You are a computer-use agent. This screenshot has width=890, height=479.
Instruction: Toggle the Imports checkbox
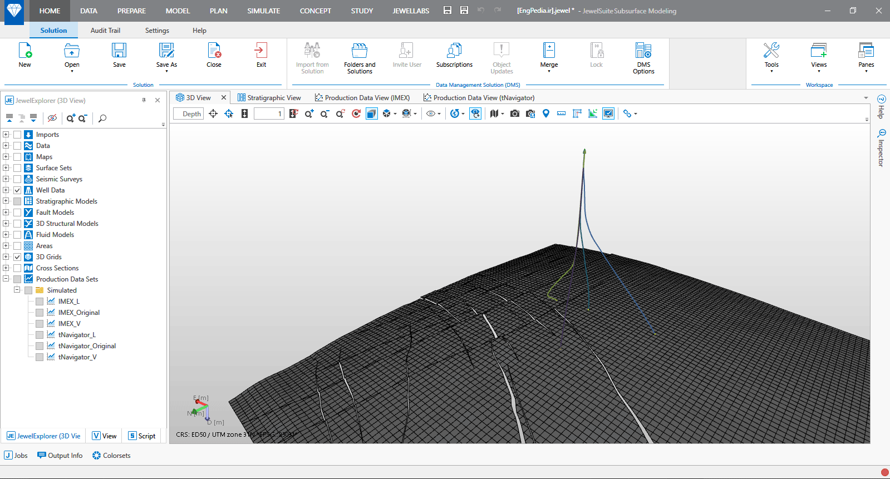(x=17, y=135)
